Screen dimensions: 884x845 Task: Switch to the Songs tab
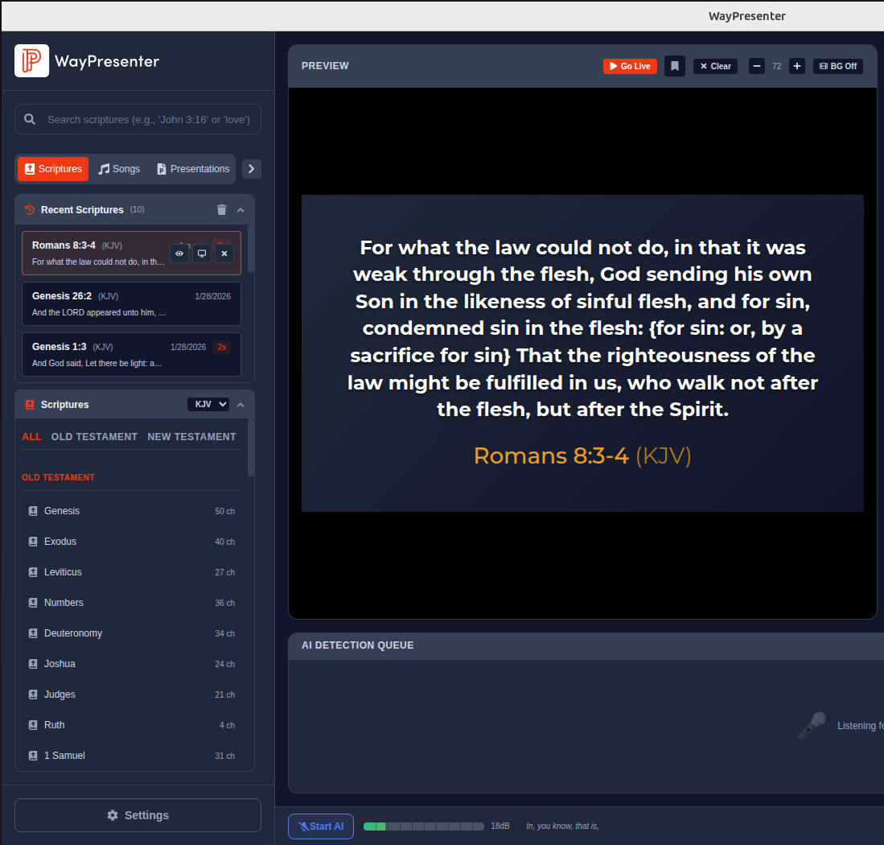(x=119, y=169)
